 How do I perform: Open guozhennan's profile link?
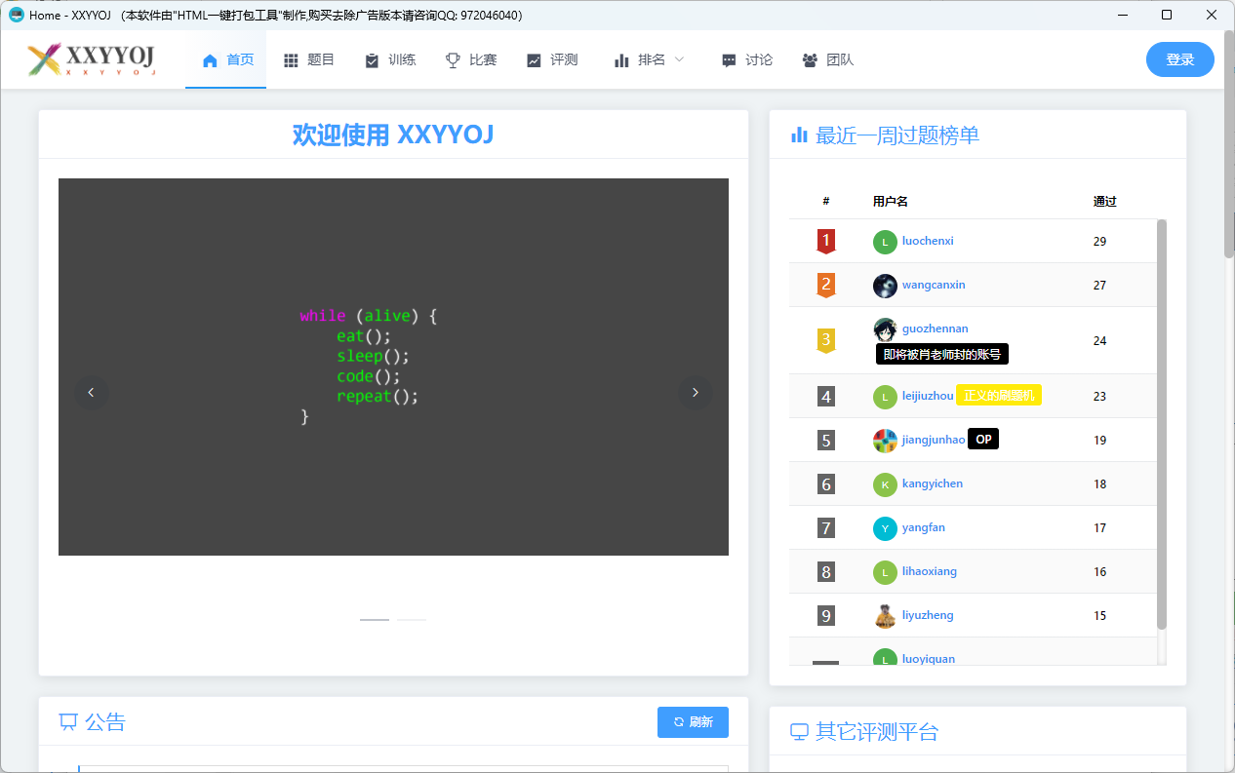pos(935,329)
